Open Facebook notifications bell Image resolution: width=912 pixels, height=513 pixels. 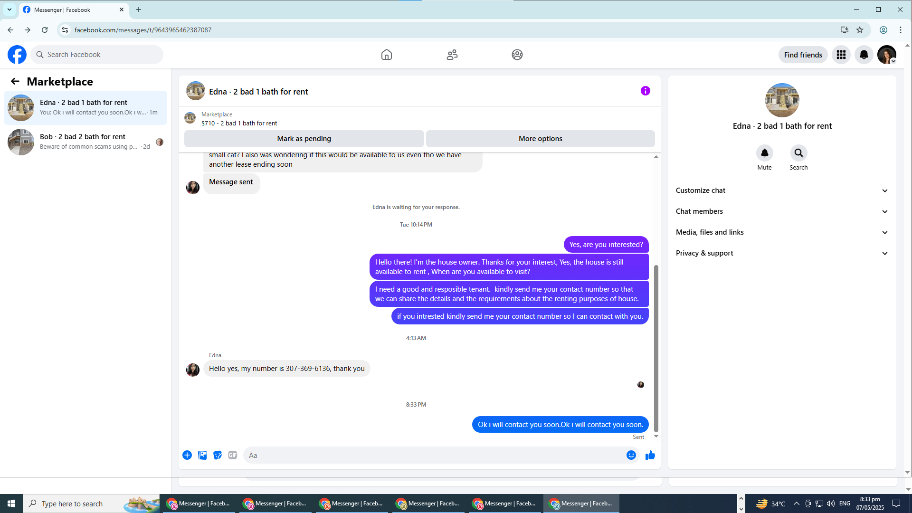point(864,55)
